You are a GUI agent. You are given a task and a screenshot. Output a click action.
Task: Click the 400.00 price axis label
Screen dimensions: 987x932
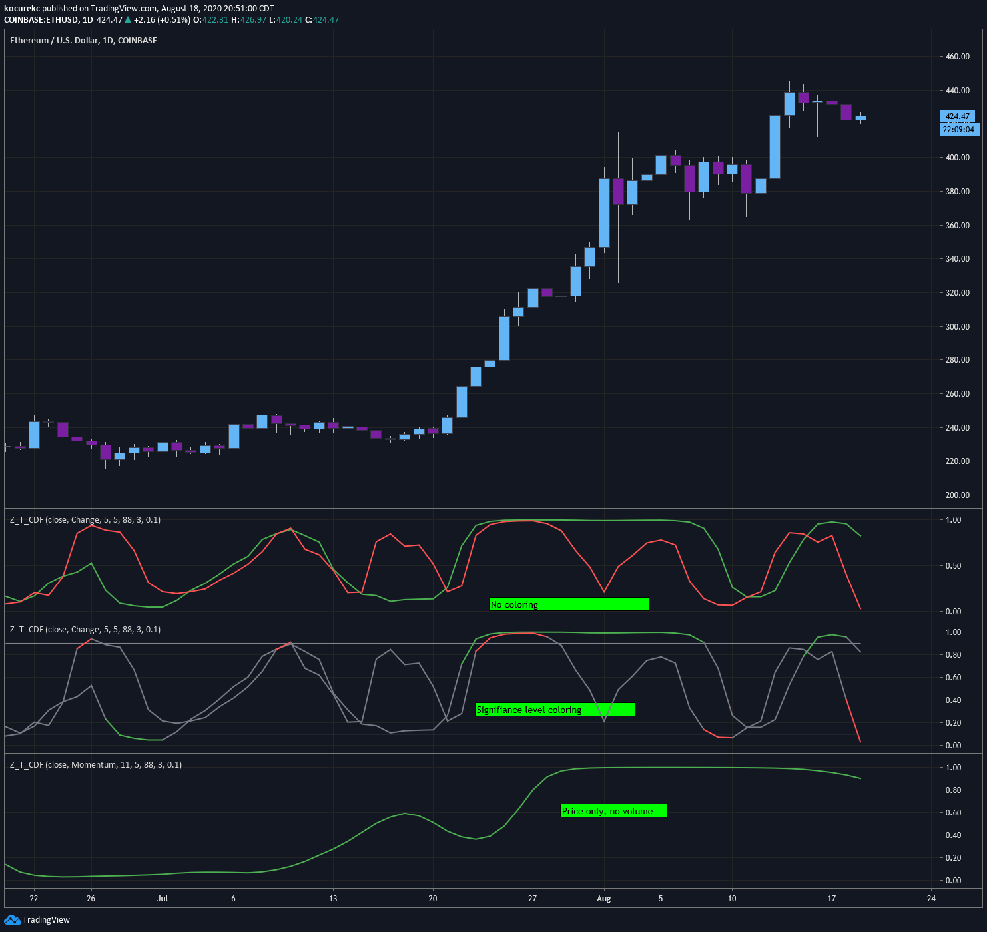pyautogui.click(x=958, y=158)
